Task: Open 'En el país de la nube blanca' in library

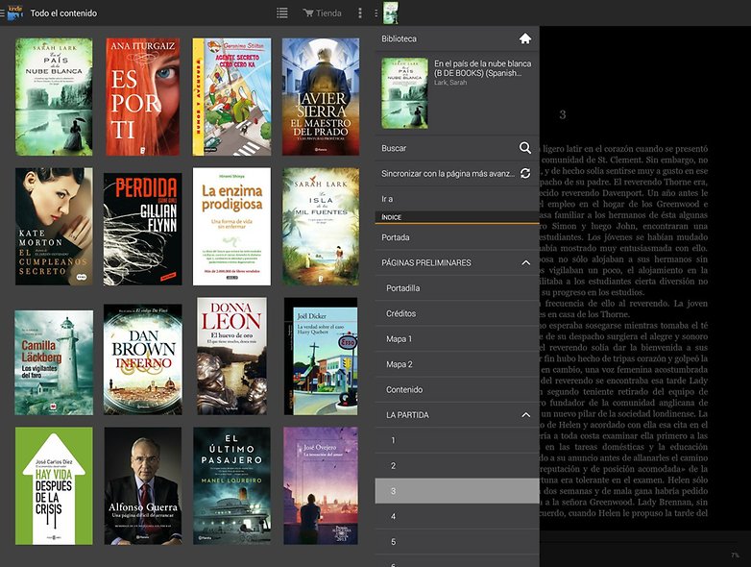Action: click(x=54, y=97)
